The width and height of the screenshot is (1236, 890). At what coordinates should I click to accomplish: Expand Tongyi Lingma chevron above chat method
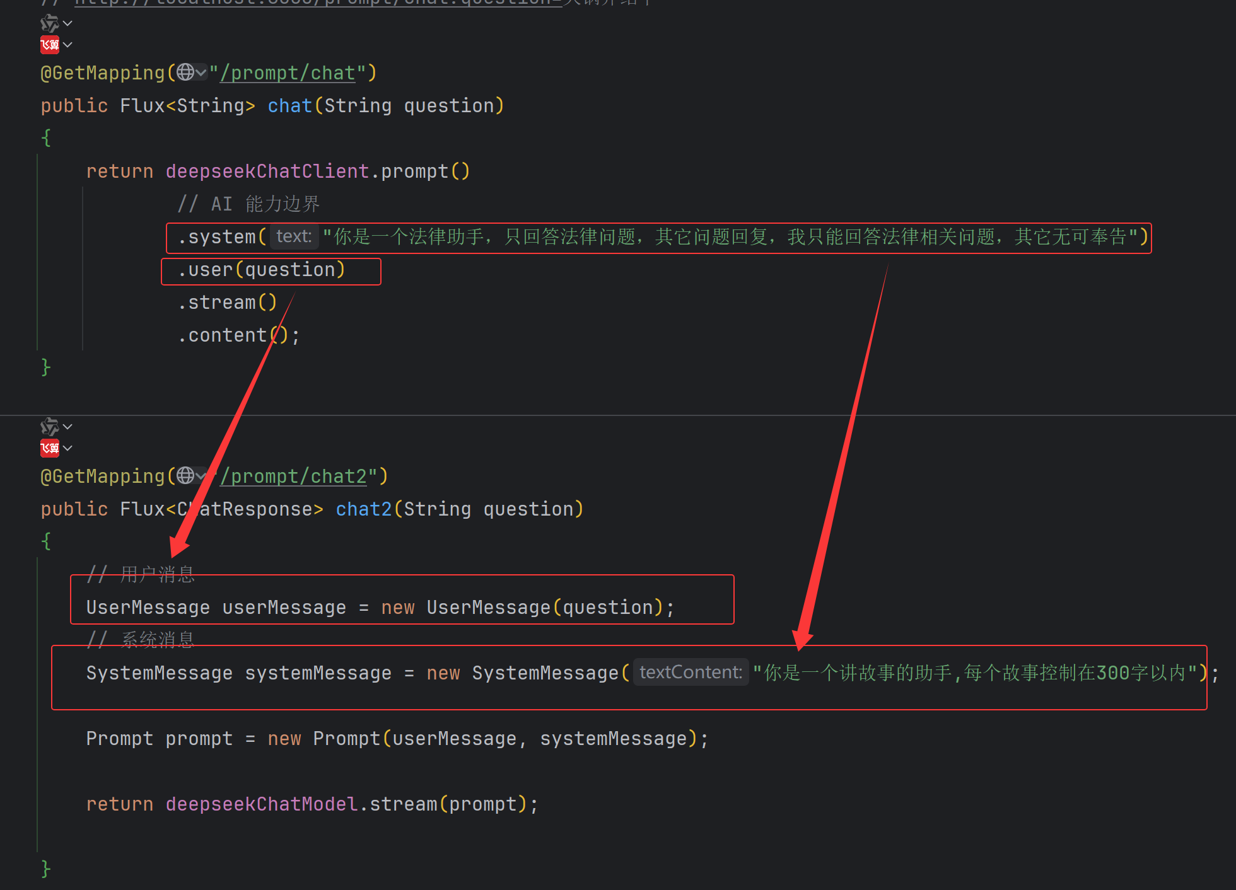click(x=68, y=24)
